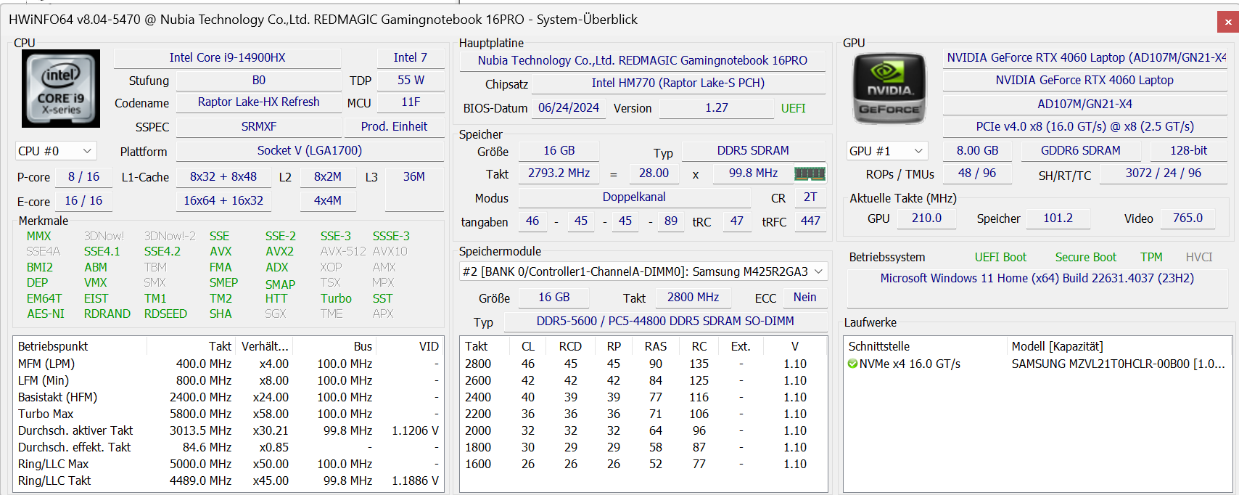Click the NVIDIA GeForce logo

coord(889,89)
